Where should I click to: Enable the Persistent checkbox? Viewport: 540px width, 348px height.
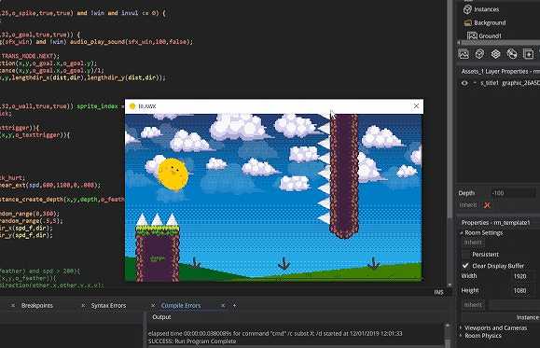[465, 255]
